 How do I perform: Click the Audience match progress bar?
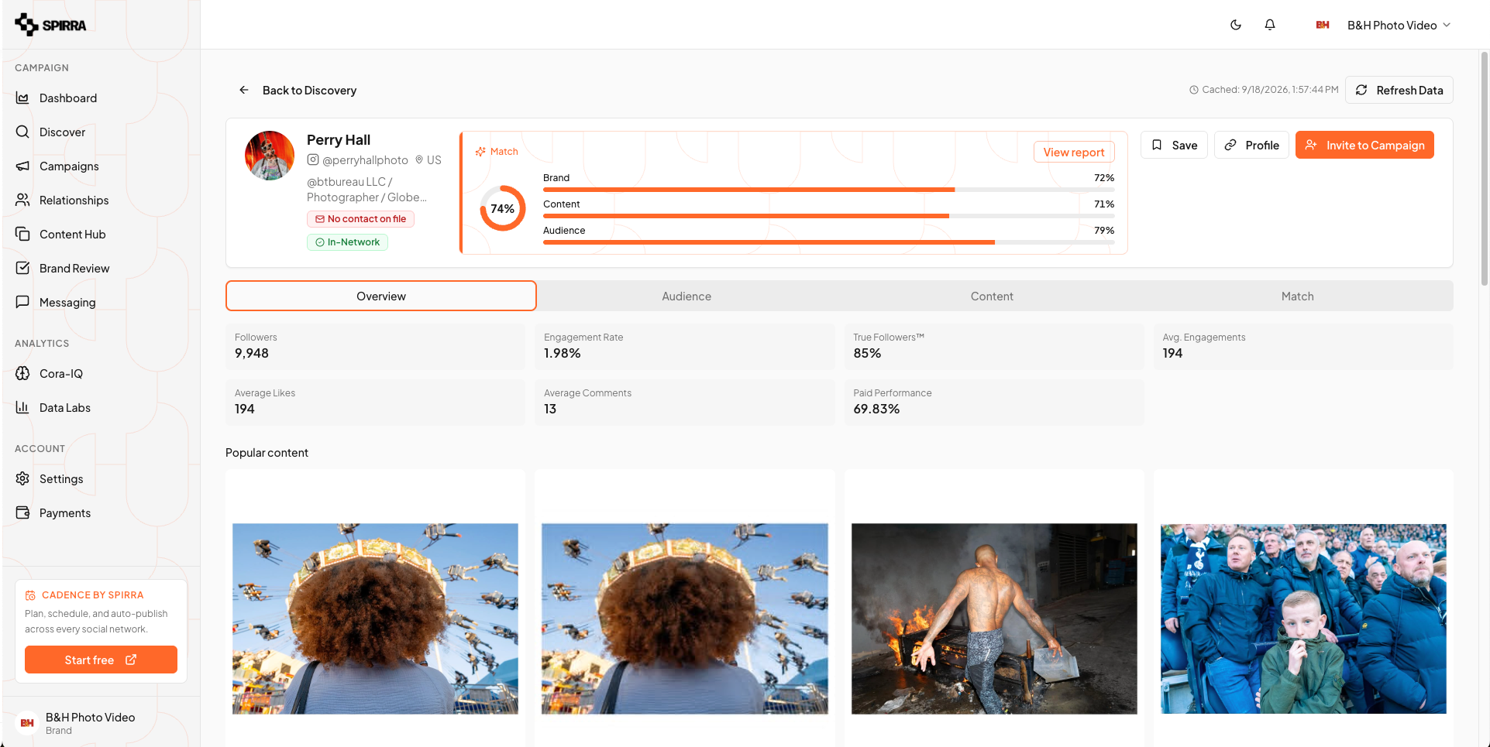tap(828, 242)
